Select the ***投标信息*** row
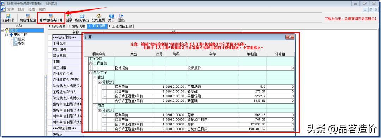 (x=67, y=128)
